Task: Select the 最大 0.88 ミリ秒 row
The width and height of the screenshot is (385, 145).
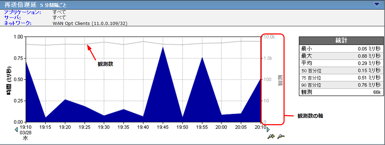Action: (x=341, y=56)
